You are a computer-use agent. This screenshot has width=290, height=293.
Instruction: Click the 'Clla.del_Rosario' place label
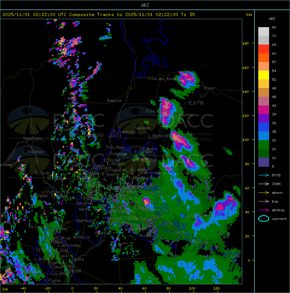coord(164,79)
